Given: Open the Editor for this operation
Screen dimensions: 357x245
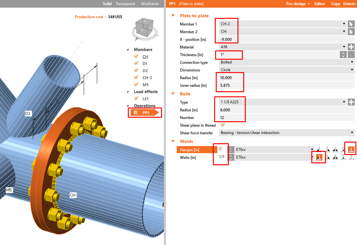Looking at the screenshot, I should [x=320, y=4].
